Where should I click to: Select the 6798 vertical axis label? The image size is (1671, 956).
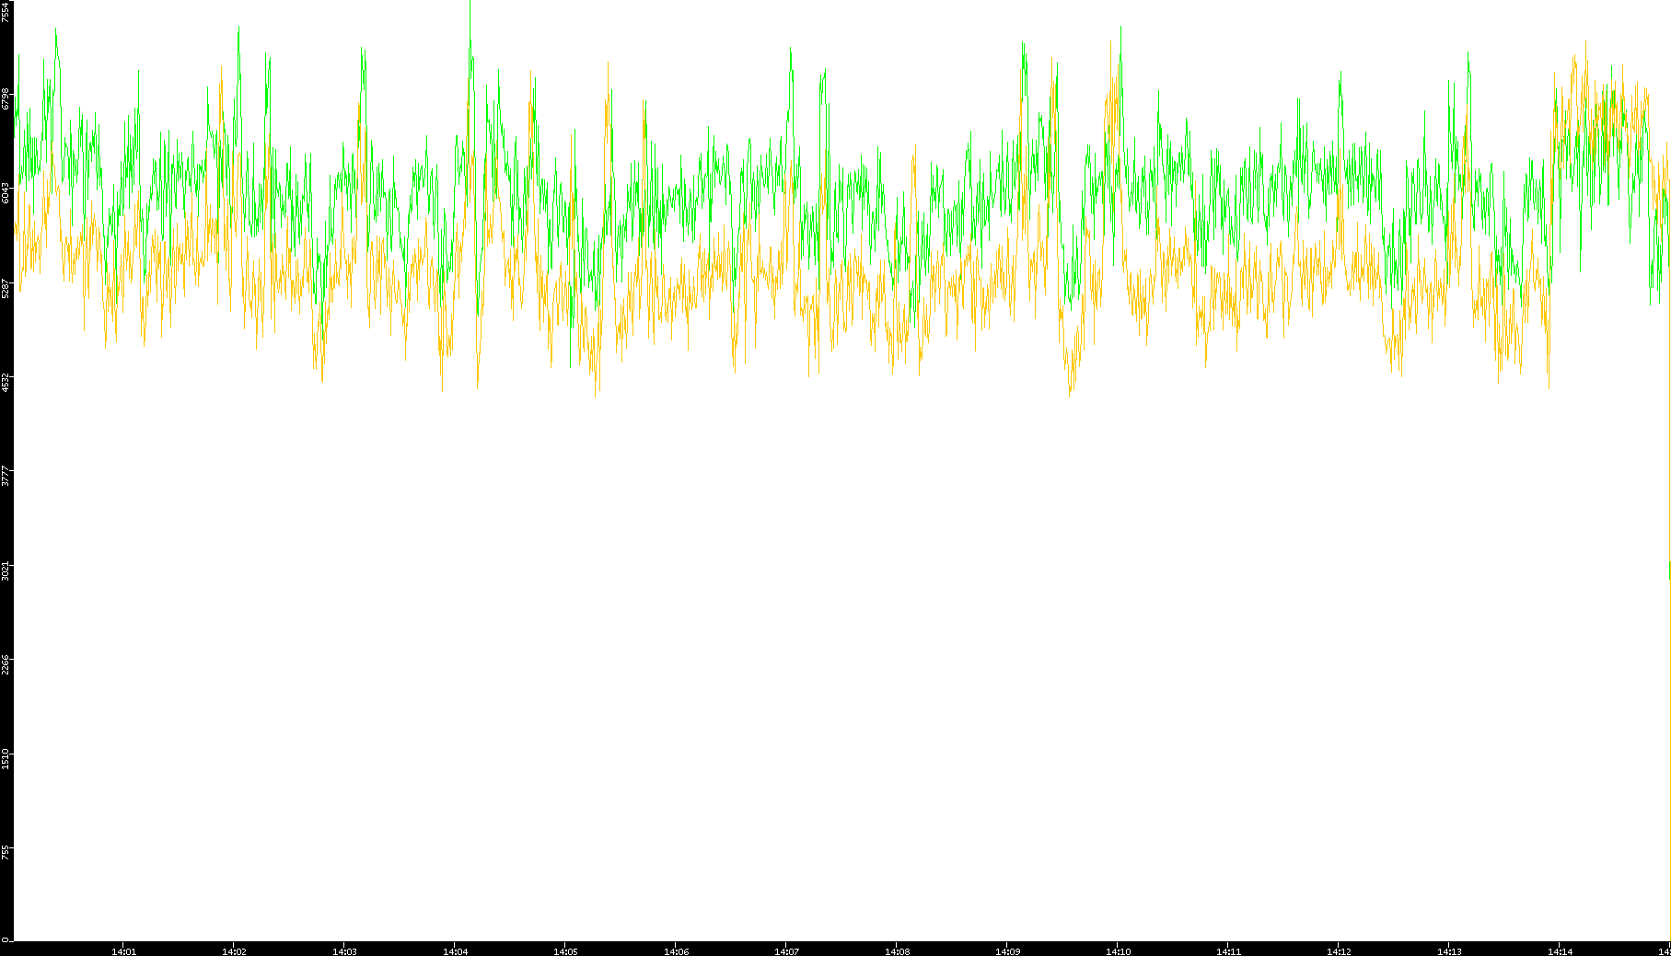click(6, 98)
